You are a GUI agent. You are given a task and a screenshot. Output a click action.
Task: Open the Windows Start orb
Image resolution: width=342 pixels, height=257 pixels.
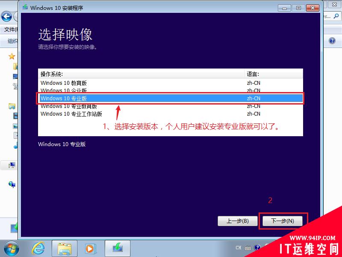[x=11, y=249]
